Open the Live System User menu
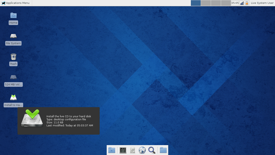The width and height of the screenshot is (275, 155). click(262, 3)
